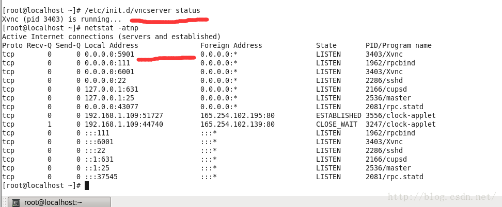The image size is (502, 207).
Task: Click the 'Foreign Address' column header
Action: pos(231,45)
